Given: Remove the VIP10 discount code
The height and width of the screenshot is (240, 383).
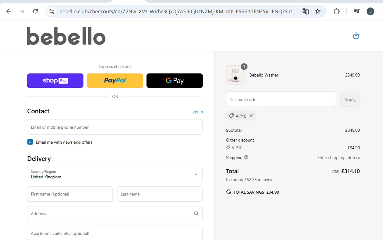Looking at the screenshot, I should 251,116.
